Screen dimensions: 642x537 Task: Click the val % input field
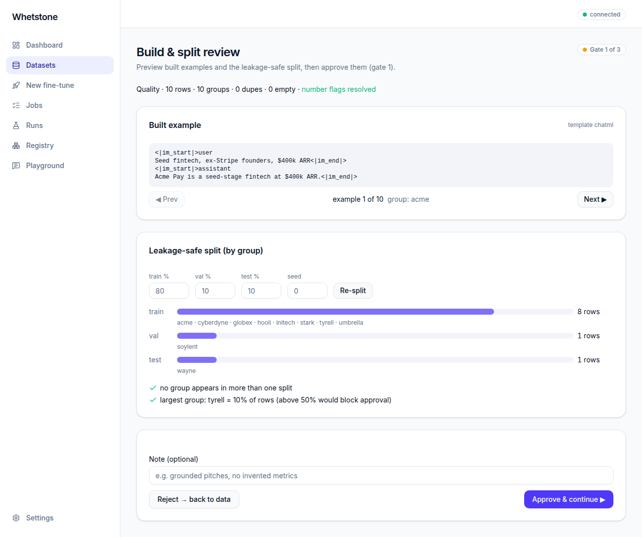click(x=215, y=291)
